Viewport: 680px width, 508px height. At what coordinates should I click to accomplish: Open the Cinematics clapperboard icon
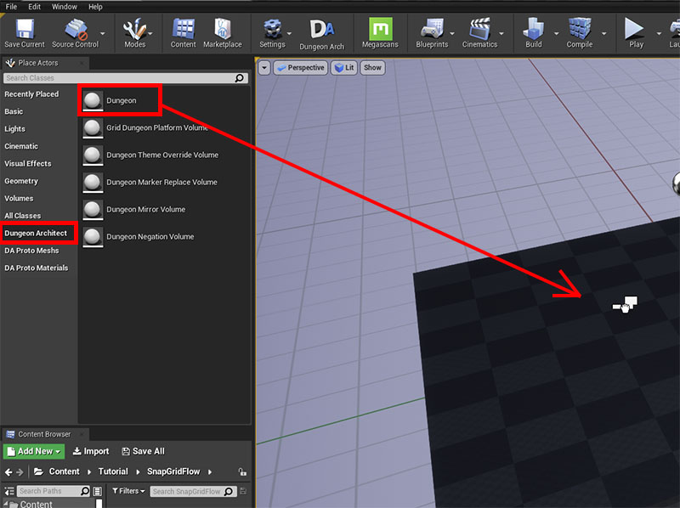(x=479, y=29)
